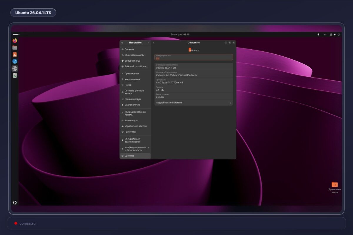
Task: Open the Help dock icon
Action: point(15,61)
